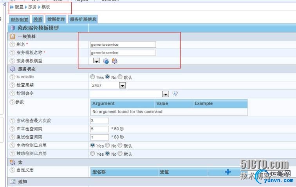
Task: Open help icon for 服务模板模型
Action: pos(12,61)
